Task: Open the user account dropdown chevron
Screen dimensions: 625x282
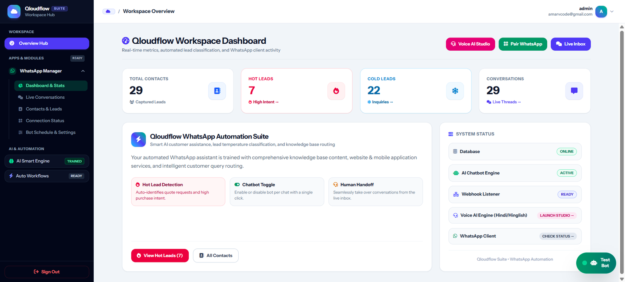Action: 612,11
